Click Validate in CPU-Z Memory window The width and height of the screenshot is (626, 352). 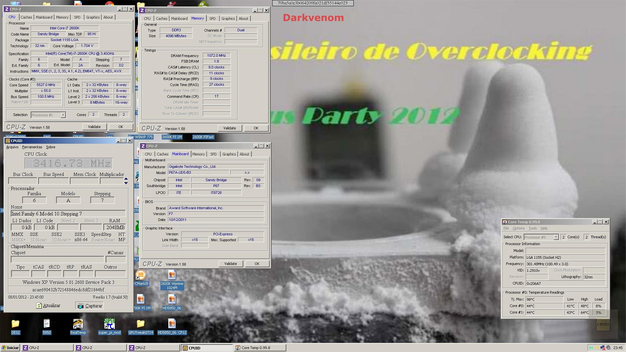pos(230,128)
